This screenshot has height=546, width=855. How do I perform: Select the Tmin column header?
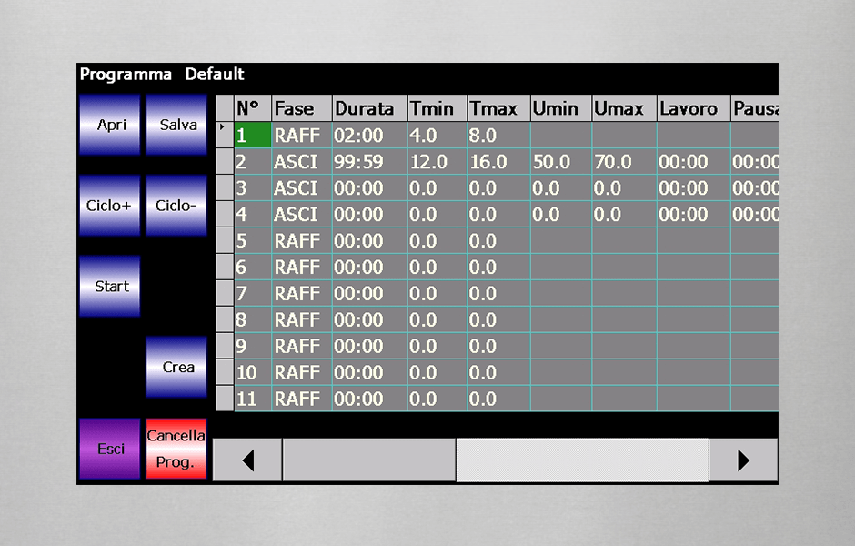[438, 108]
